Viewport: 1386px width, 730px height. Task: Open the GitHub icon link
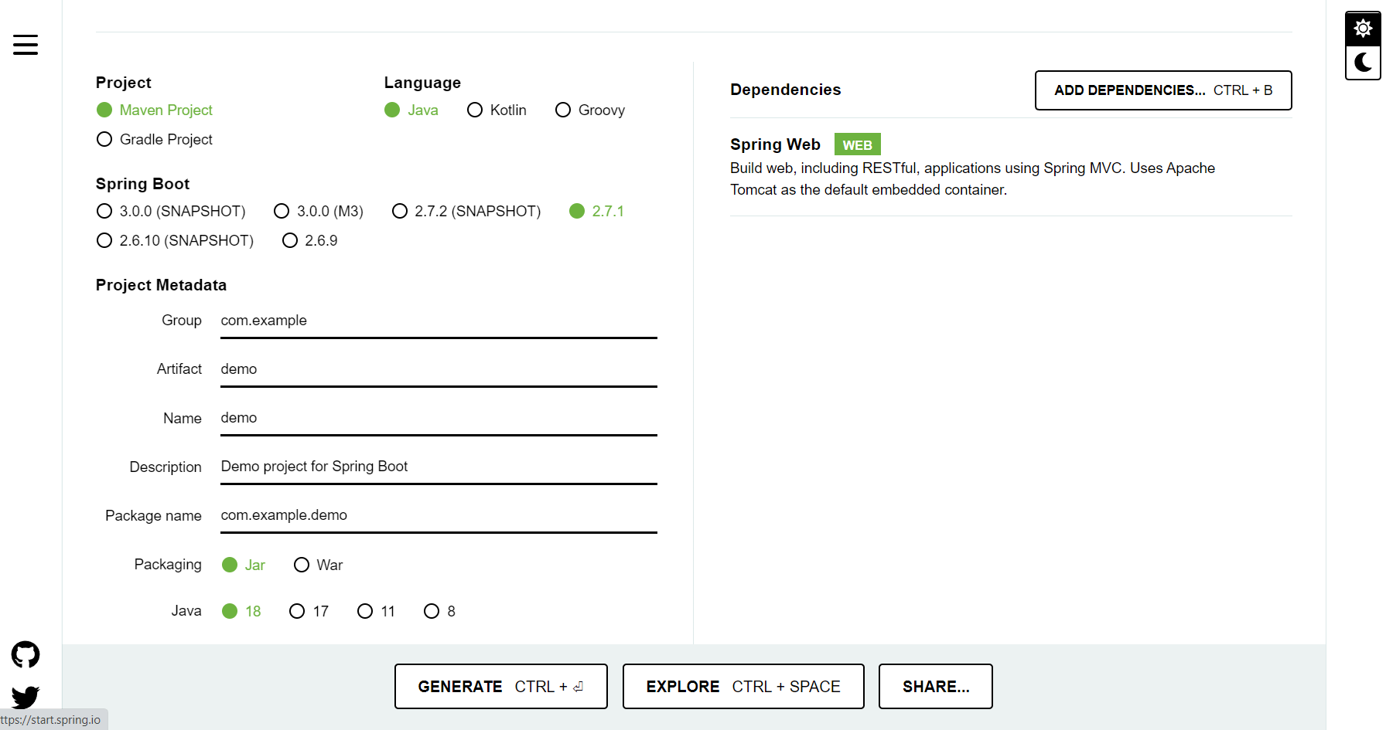(x=26, y=655)
